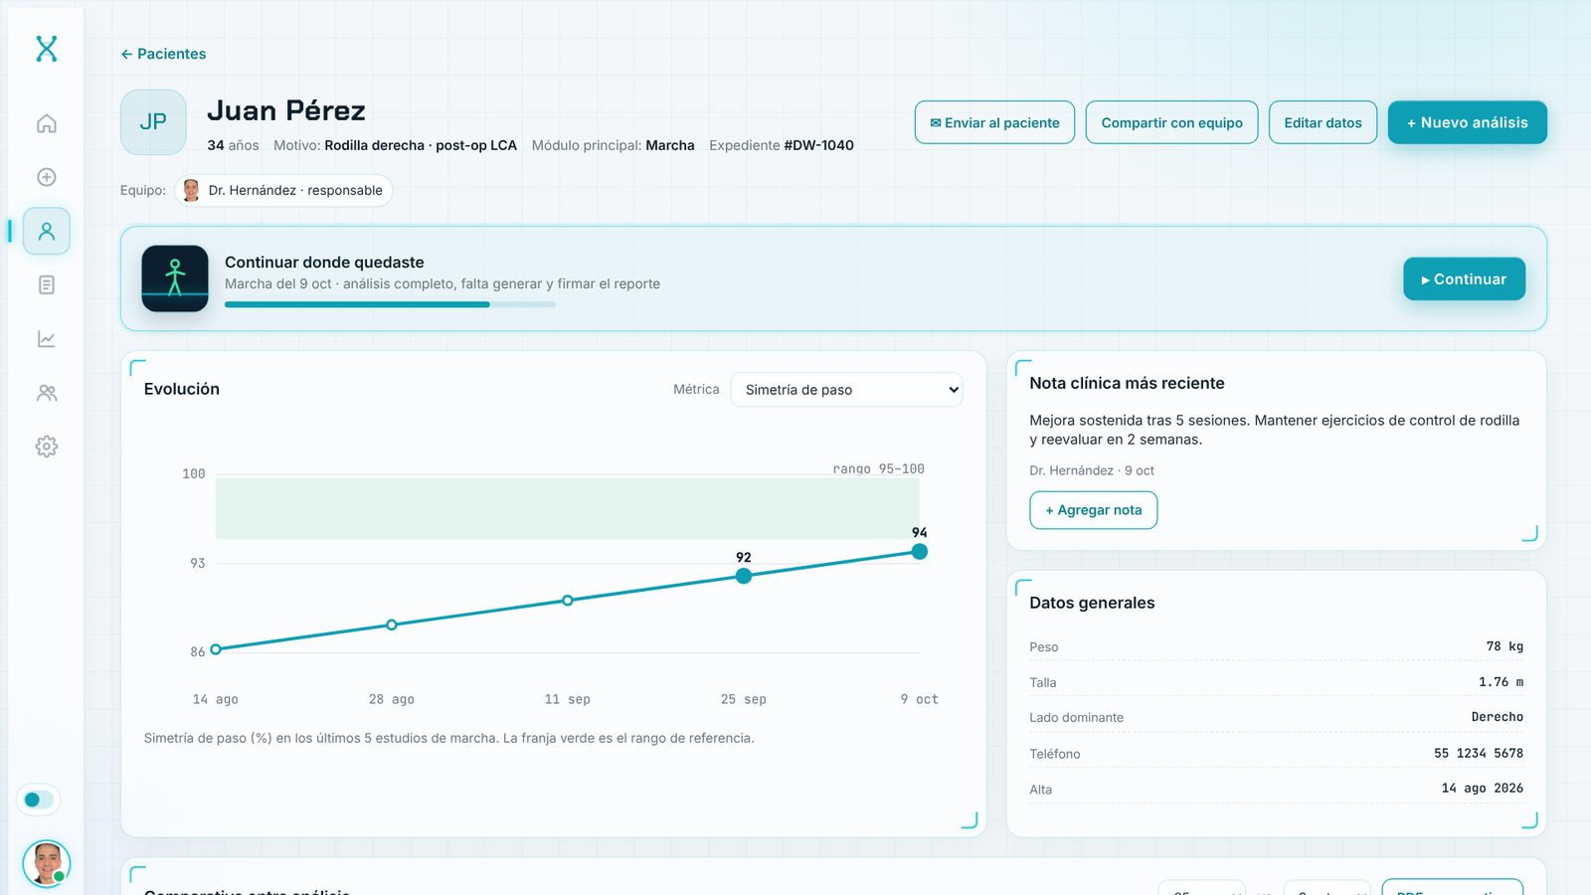Screen dimensions: 1591x895
Task: Click Continuar to resume the report
Action: click(x=1464, y=279)
